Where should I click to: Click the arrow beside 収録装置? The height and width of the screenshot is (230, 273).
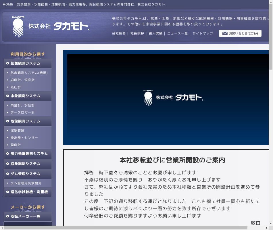point(7,131)
